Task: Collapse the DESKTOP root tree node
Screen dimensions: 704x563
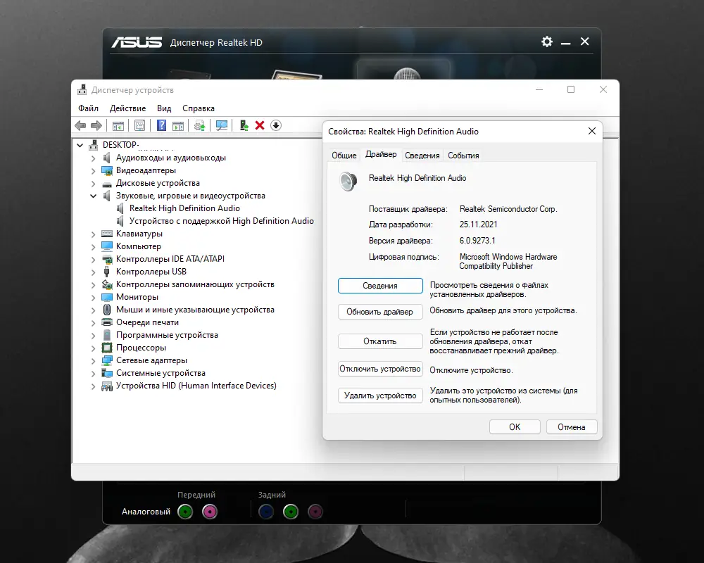Action: coord(80,145)
